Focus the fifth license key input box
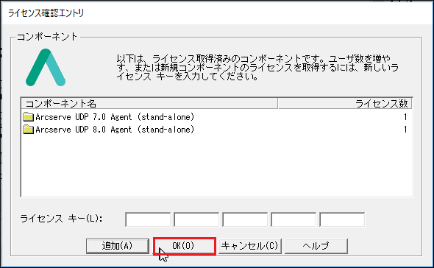This screenshot has width=434, height=268. [342, 219]
